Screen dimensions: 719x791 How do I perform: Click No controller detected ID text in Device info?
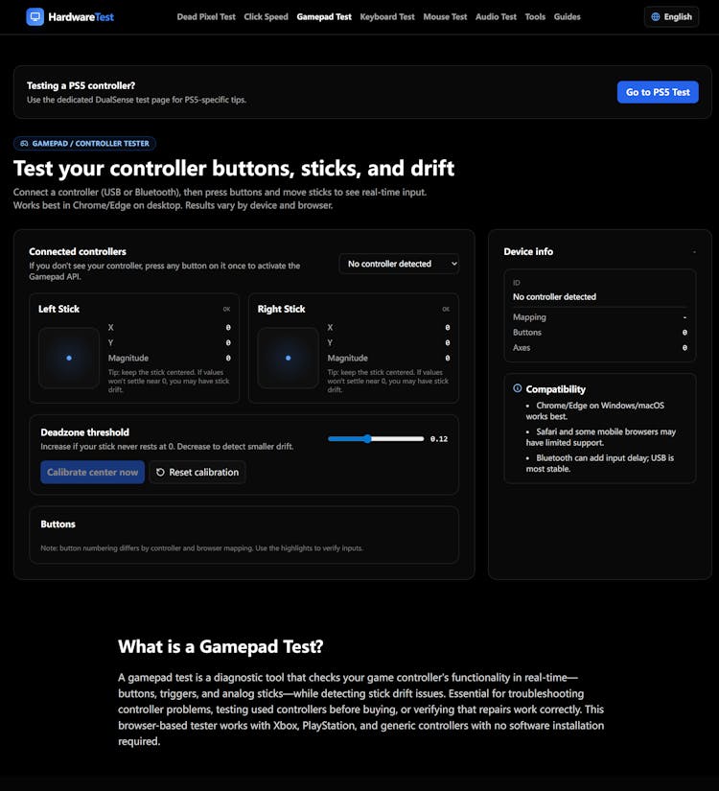point(554,296)
